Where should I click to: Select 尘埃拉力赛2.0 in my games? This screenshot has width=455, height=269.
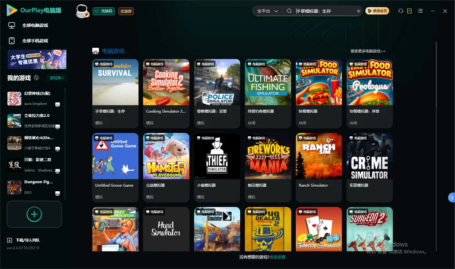34,120
